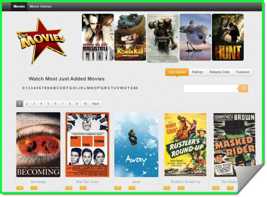267x197 pixels.
Task: Switch to the Movies tab
Action: point(19,6)
